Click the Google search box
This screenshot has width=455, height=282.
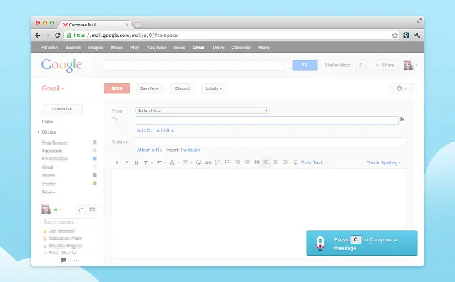coord(195,65)
